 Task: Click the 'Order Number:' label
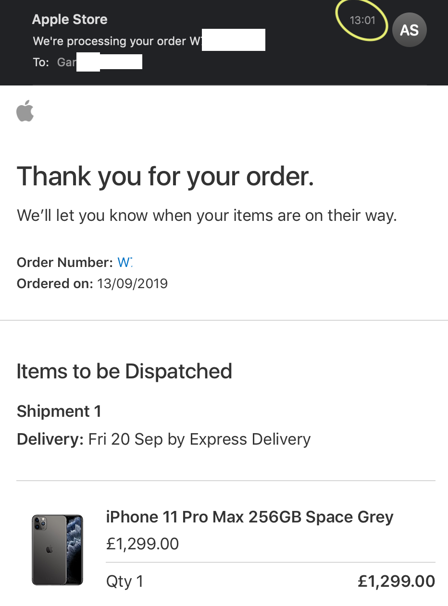65,262
